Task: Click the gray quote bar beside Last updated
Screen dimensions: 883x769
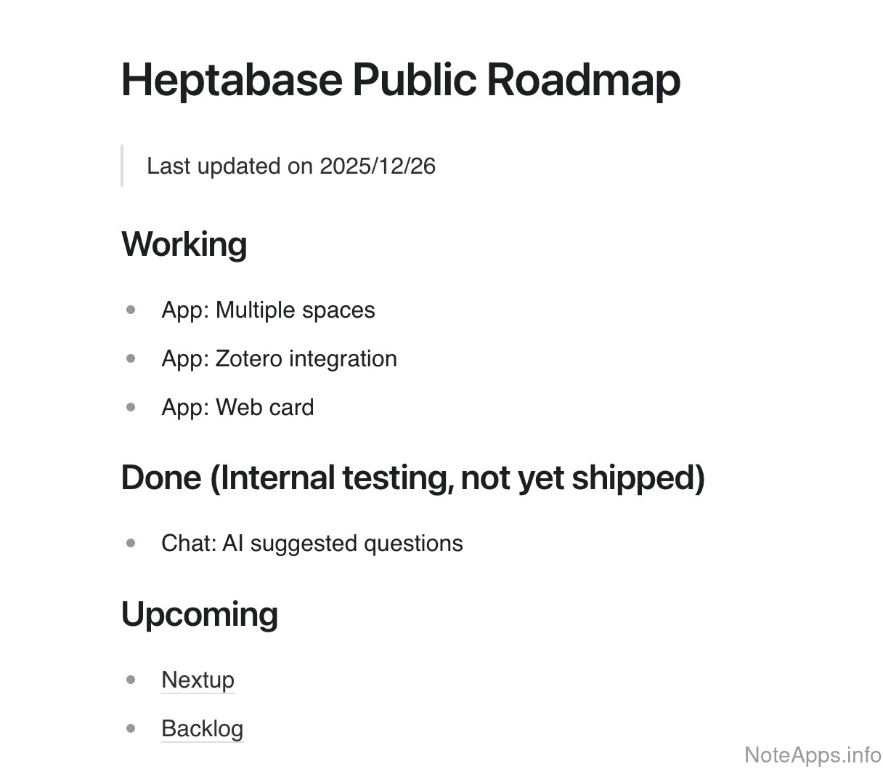Action: point(122,166)
